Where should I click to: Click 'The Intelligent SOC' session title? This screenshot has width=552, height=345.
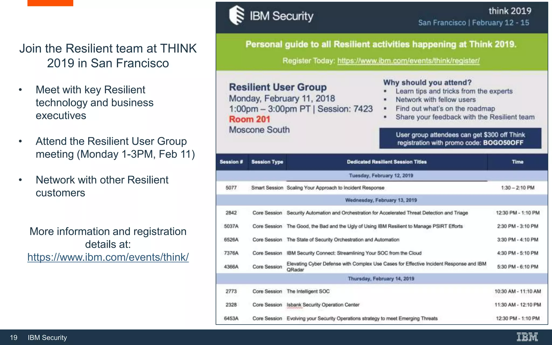[x=308, y=291]
